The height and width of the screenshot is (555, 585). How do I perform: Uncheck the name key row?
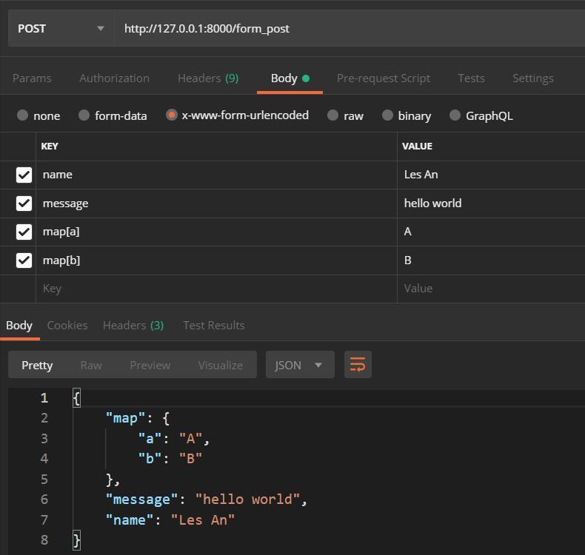24,175
